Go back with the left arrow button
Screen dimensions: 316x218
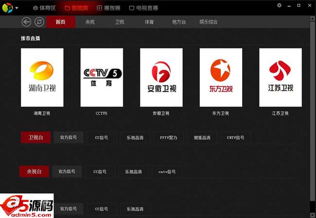coord(26,22)
